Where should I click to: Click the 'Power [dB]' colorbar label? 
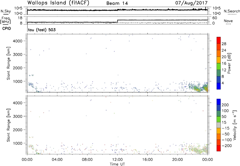click(x=229, y=63)
